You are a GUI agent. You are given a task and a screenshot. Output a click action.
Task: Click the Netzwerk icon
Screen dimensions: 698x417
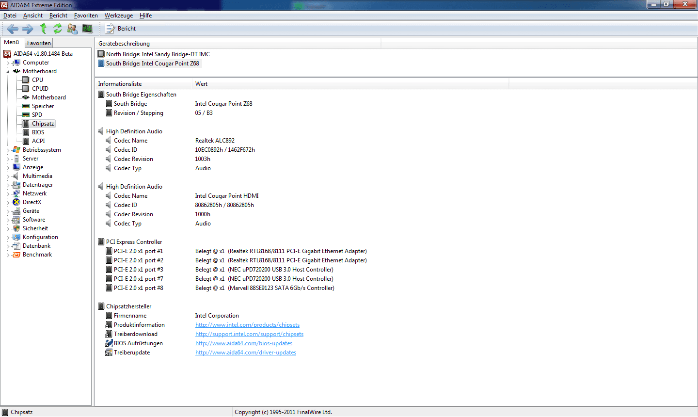coord(16,193)
